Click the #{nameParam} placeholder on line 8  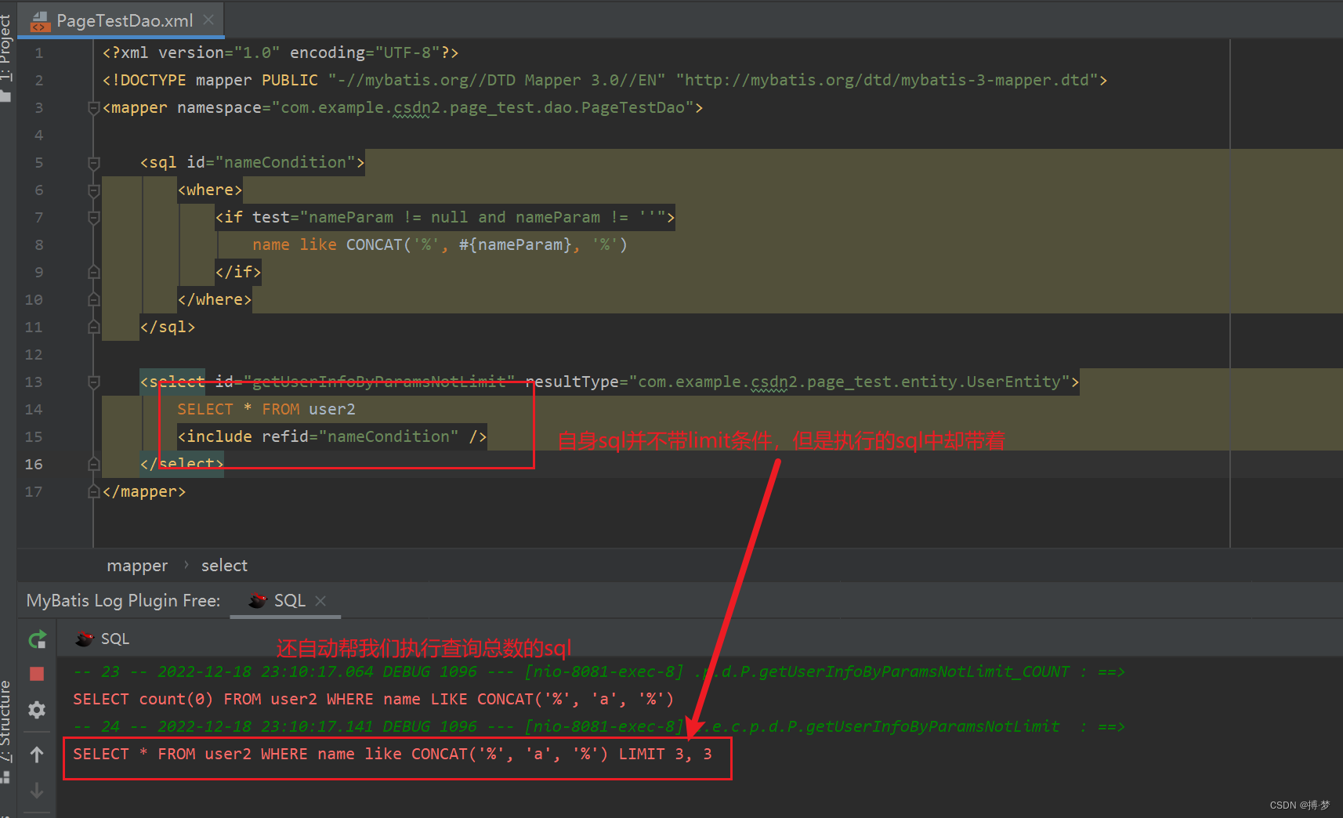click(515, 244)
